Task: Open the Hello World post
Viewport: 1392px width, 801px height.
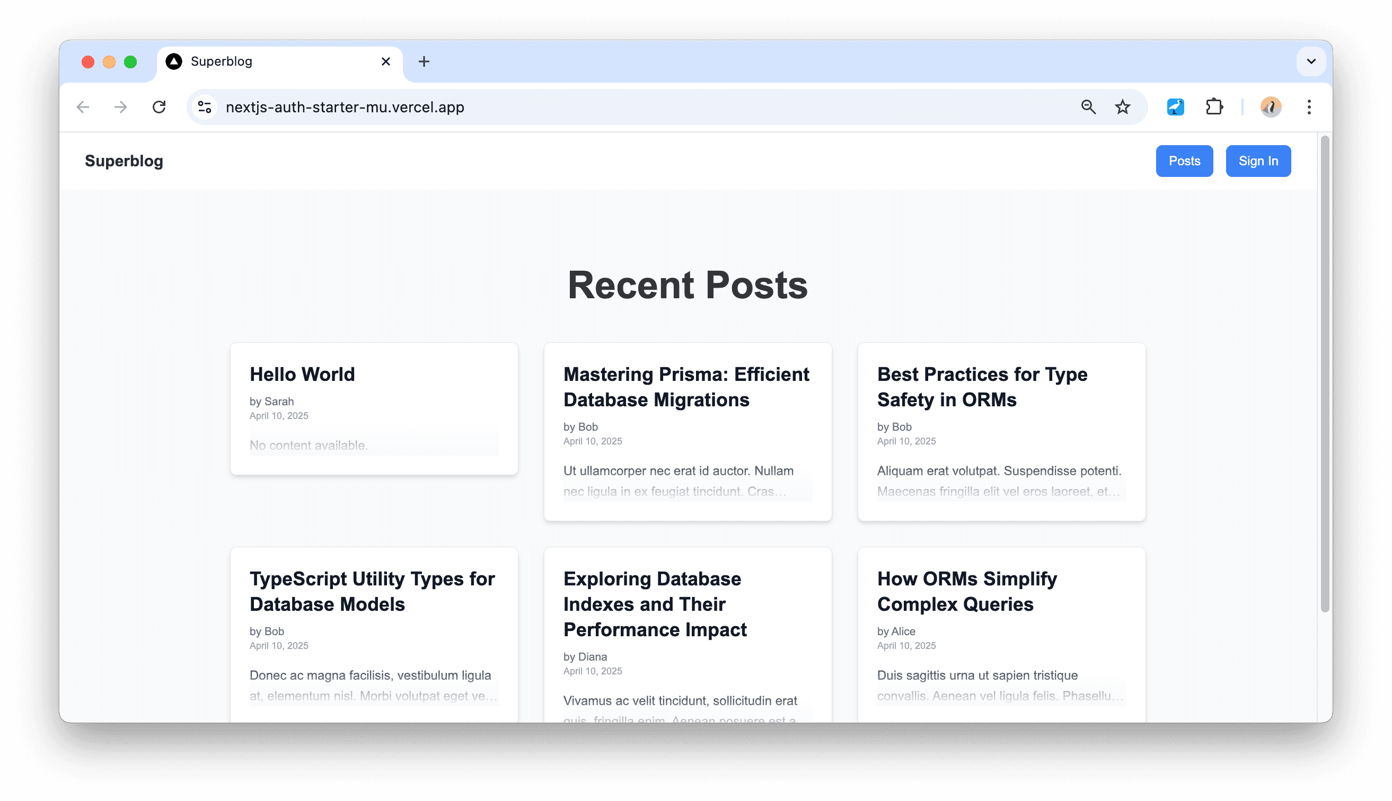Action: [303, 374]
